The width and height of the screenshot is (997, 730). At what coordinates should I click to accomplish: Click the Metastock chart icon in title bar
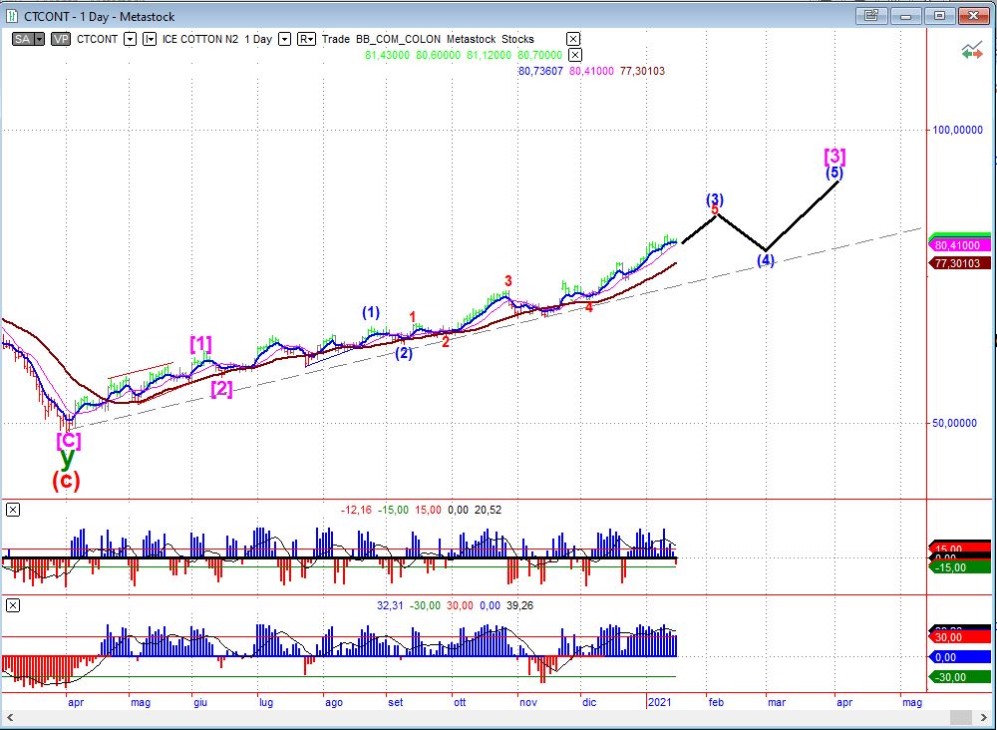[x=13, y=15]
